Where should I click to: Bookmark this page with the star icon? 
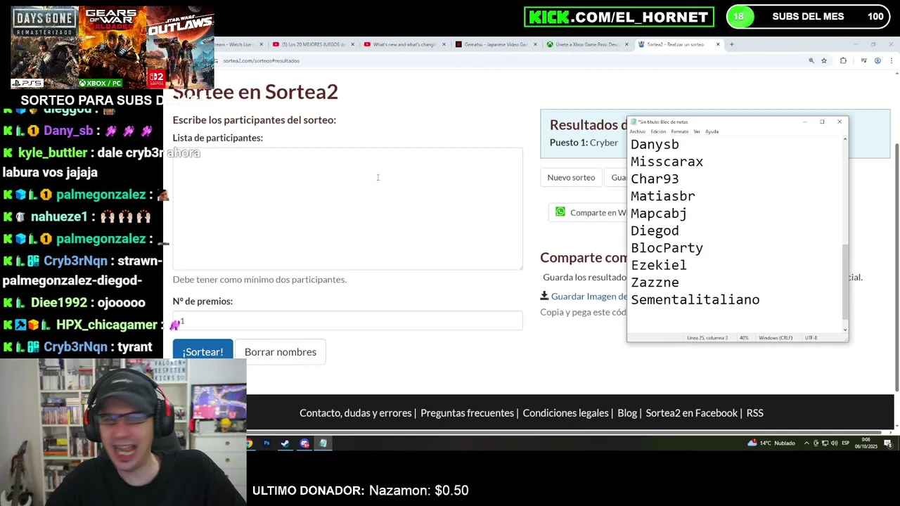coord(824,60)
